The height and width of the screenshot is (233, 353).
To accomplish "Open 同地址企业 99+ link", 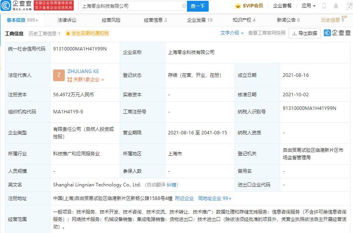I will click(215, 198).
